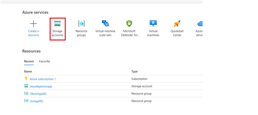Launch Quickstart Center rocket icon

point(177,24)
